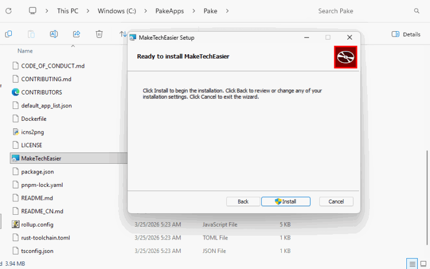
Task: Open Windows (C:) in the breadcrumb
Action: (117, 11)
